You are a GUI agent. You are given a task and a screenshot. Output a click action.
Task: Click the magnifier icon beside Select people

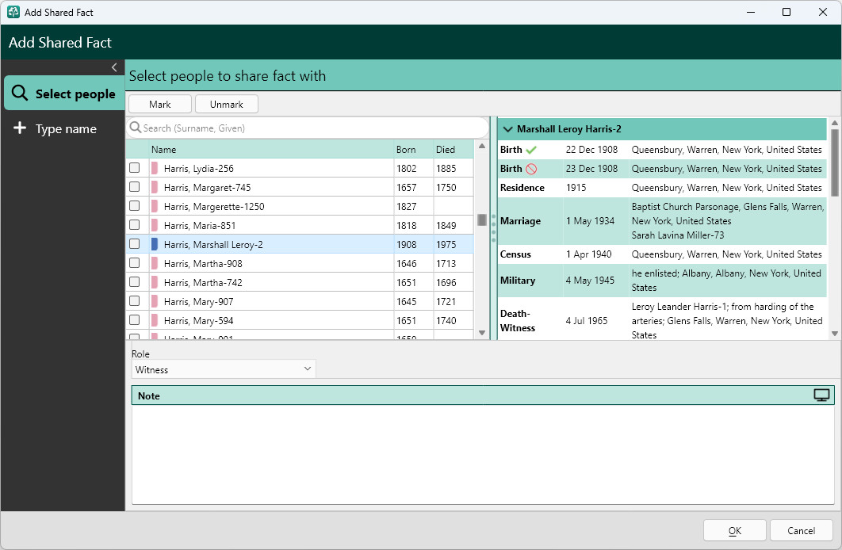(x=20, y=93)
